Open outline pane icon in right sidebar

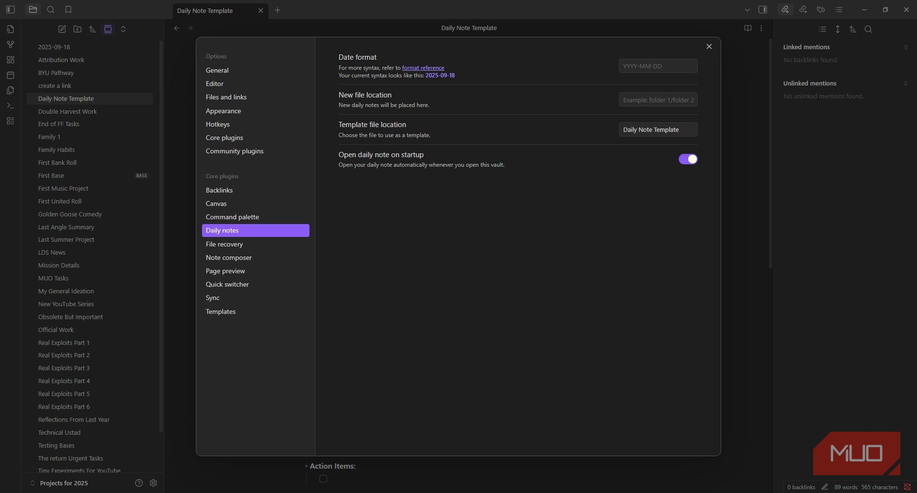click(x=839, y=10)
